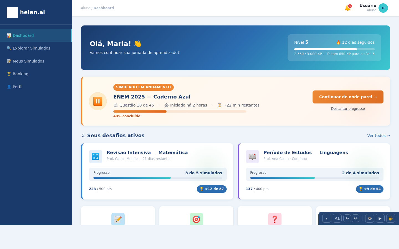
Task: Open Ver todos for active challenges
Action: pos(378,136)
